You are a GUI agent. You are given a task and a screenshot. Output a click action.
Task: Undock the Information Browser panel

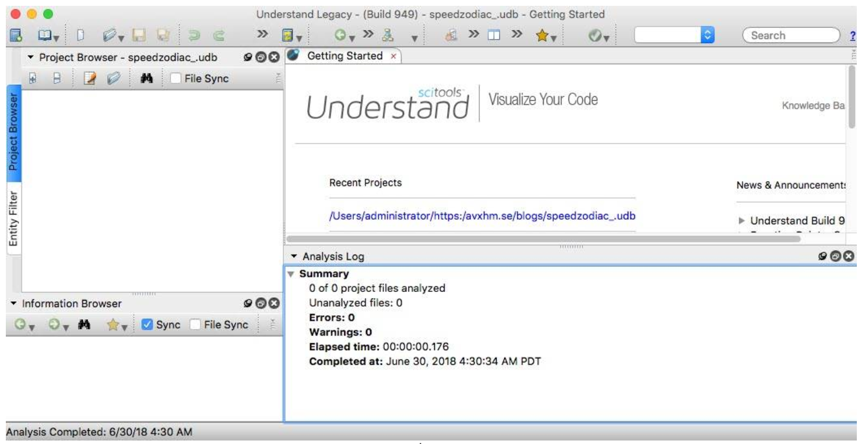tap(262, 303)
